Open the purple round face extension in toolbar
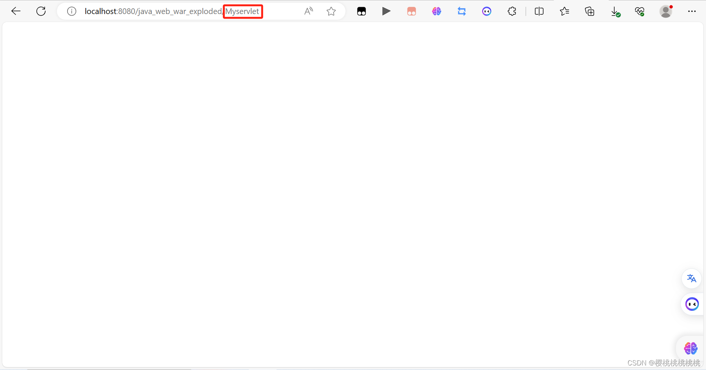This screenshot has height=370, width=706. tap(487, 11)
